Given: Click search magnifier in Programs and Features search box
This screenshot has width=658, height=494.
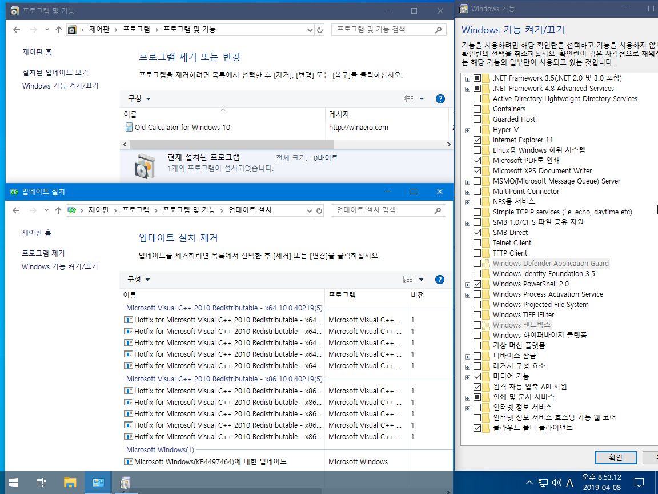Looking at the screenshot, I should click(438, 30).
